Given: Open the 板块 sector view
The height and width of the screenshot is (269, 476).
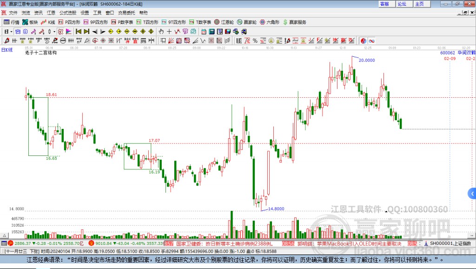Looking at the screenshot, I should 30,22.
